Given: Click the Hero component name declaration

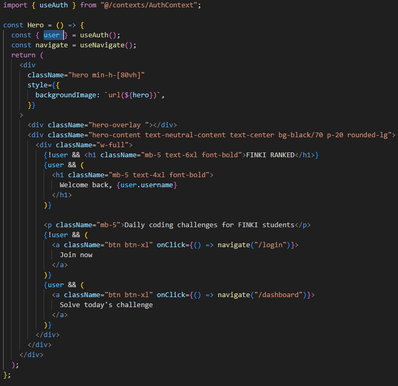Looking at the screenshot, I should coord(35,25).
